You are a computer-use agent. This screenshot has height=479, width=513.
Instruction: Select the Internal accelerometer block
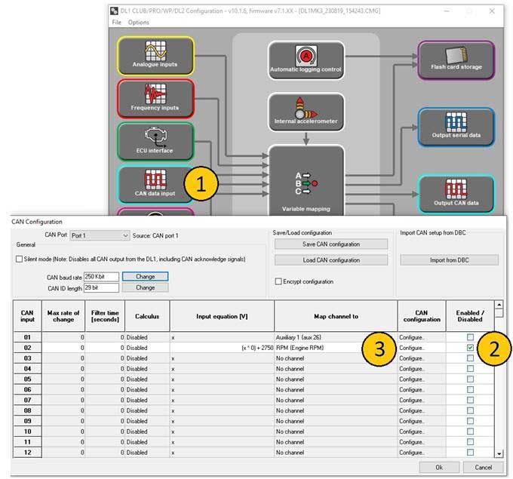coord(306,112)
